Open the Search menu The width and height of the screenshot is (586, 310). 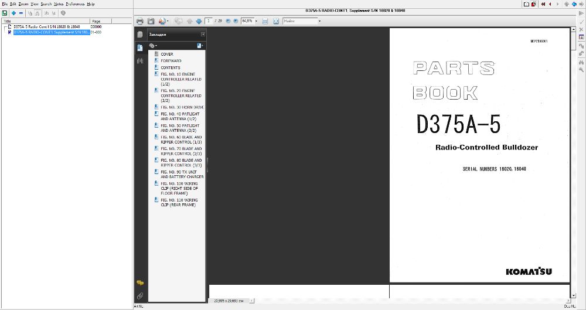pyautogui.click(x=46, y=4)
